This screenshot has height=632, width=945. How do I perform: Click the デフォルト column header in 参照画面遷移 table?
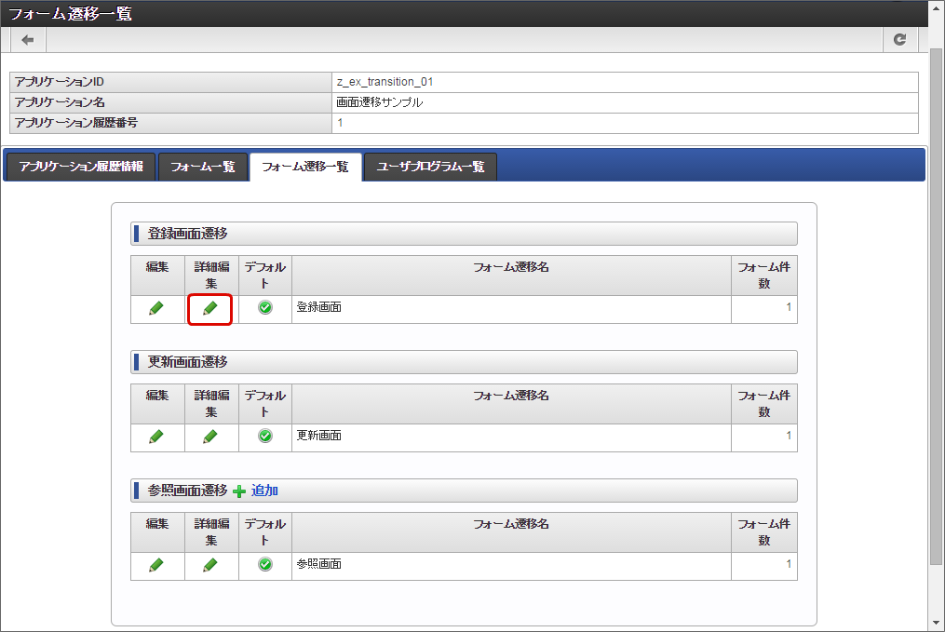[x=265, y=532]
